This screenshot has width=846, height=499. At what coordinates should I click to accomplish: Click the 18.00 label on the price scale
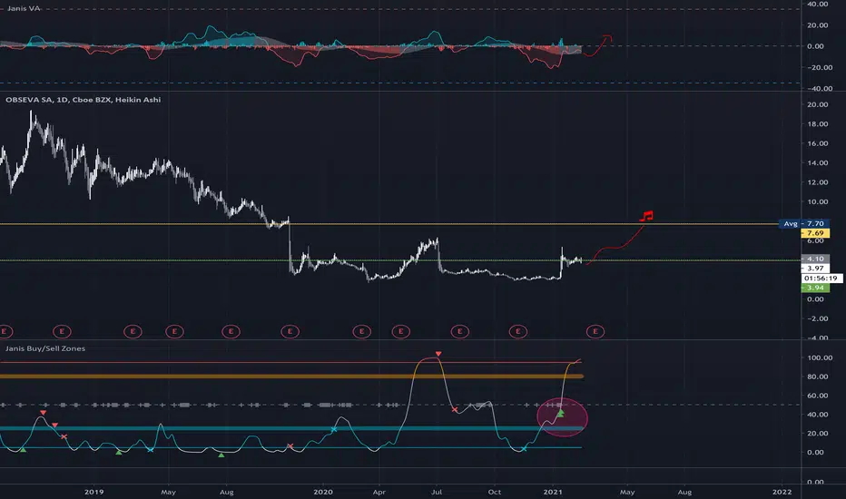[x=817, y=124]
